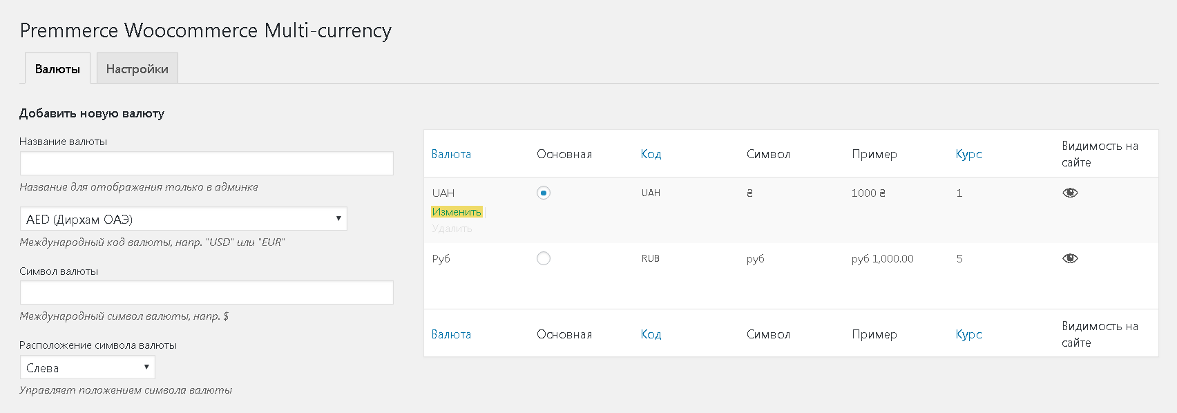Open the Настройки tab

pyautogui.click(x=137, y=68)
